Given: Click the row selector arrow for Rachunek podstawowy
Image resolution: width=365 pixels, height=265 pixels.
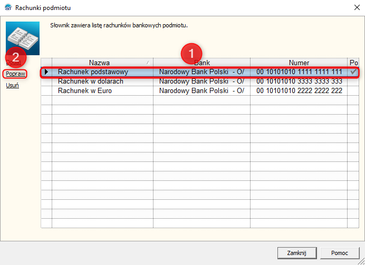Looking at the screenshot, I should tap(46, 72).
